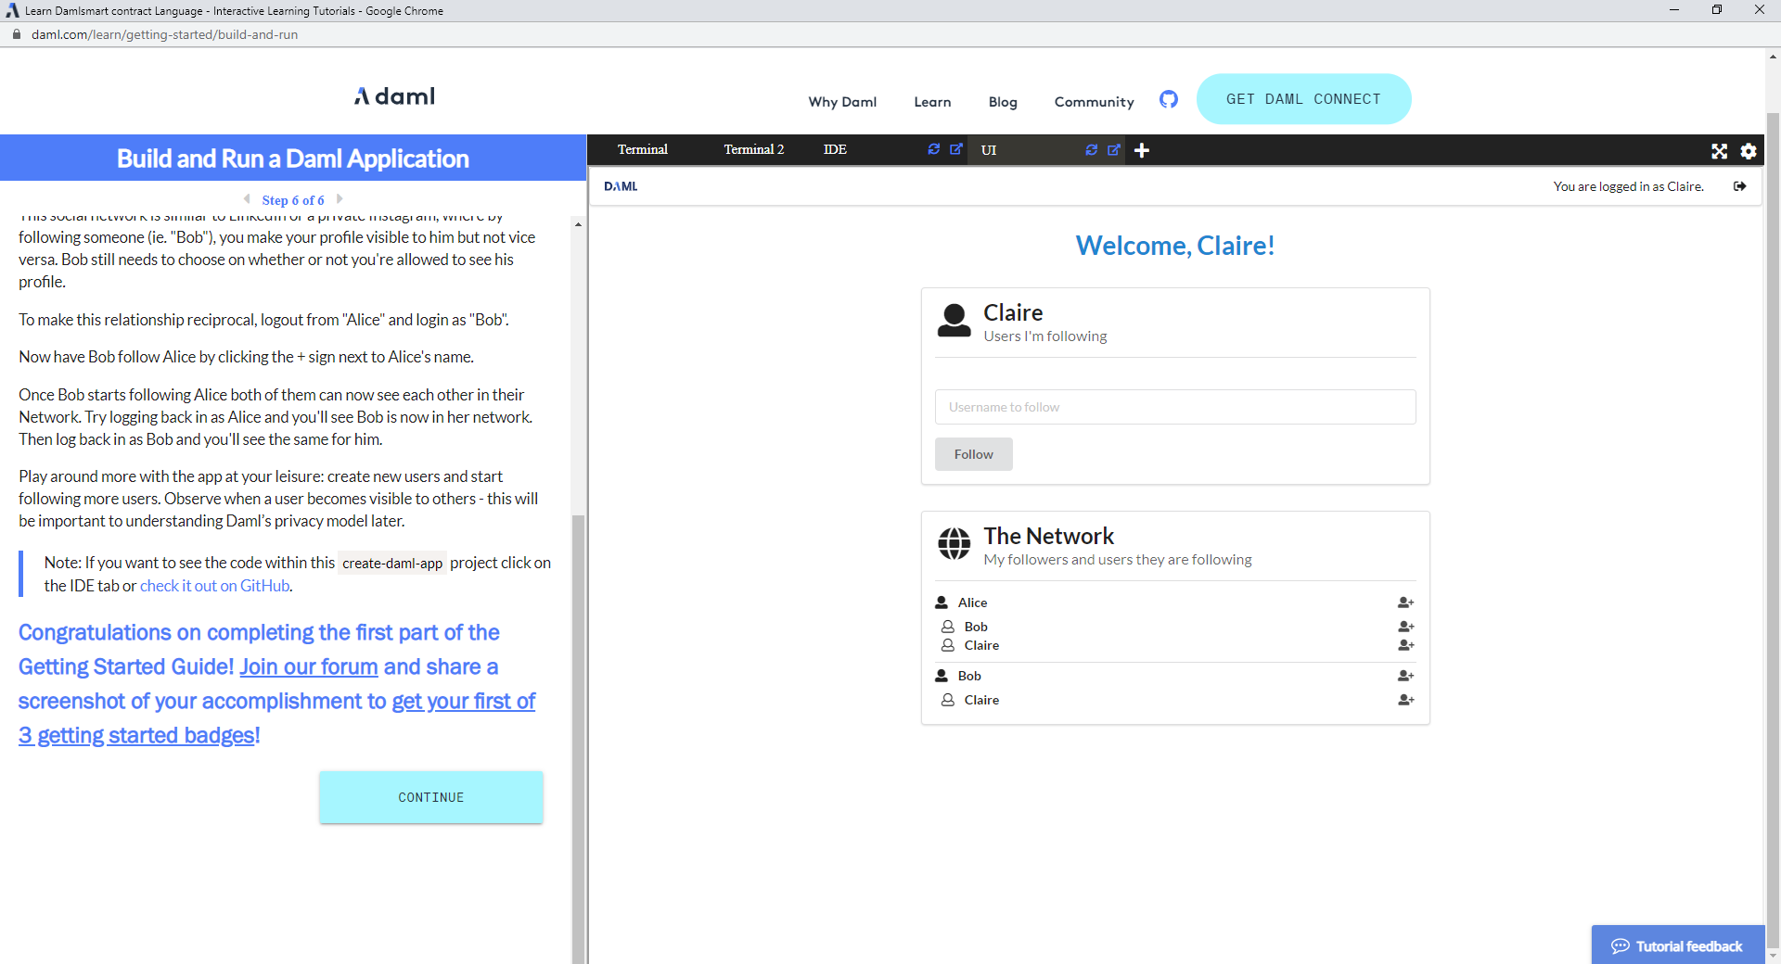Image resolution: width=1781 pixels, height=964 pixels.
Task: Add a new tab with plus icon
Action: (1142, 150)
